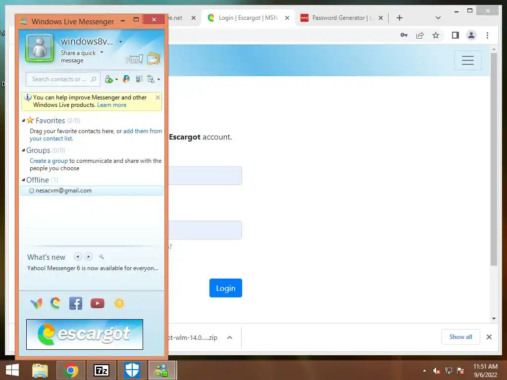The image size is (507, 380).
Task: Click the Escargot page second login field
Action: [x=205, y=230]
